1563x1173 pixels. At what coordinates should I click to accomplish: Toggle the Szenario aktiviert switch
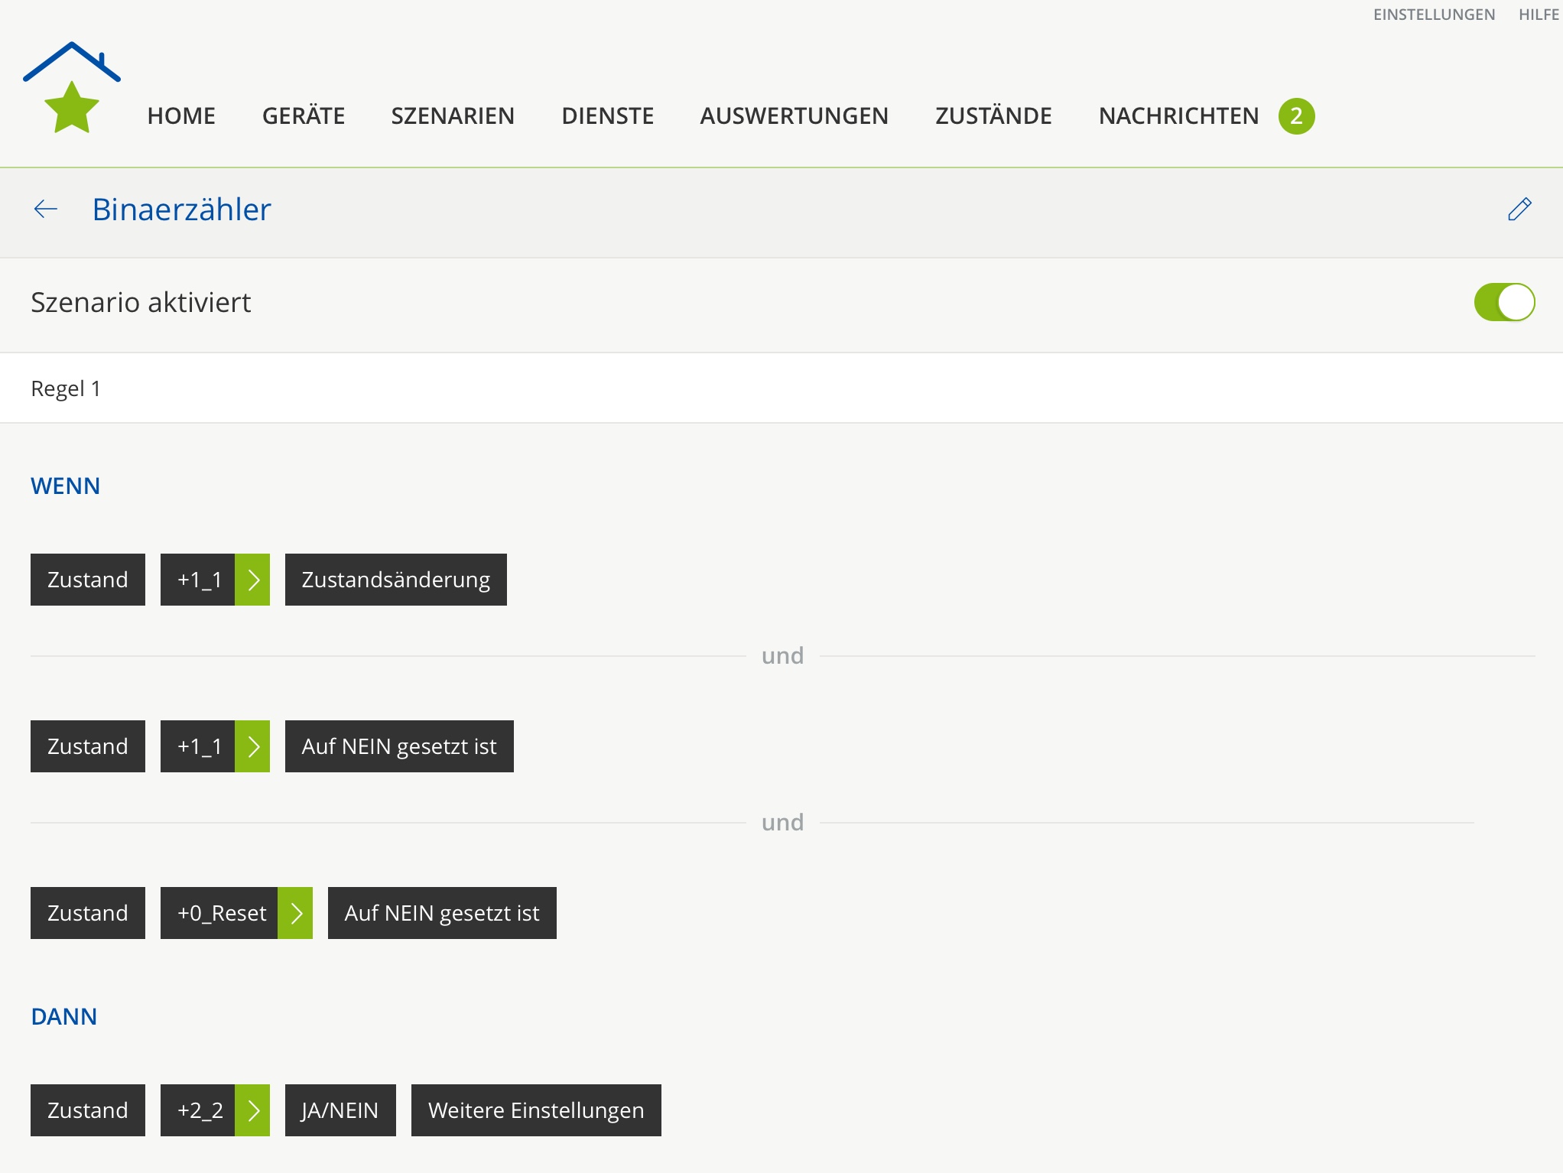pyautogui.click(x=1503, y=302)
